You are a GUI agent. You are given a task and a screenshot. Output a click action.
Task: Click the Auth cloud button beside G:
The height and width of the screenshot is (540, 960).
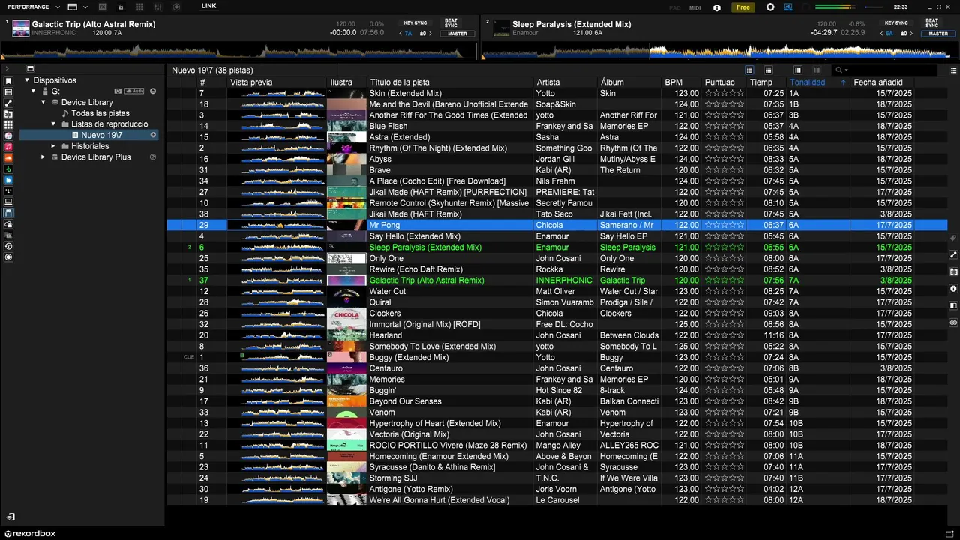(x=133, y=91)
